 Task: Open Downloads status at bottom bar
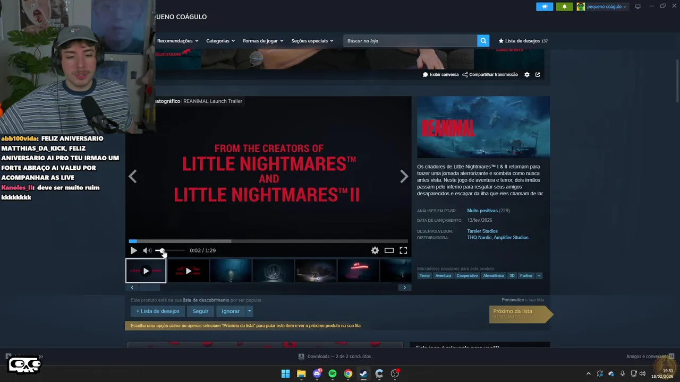pos(335,357)
